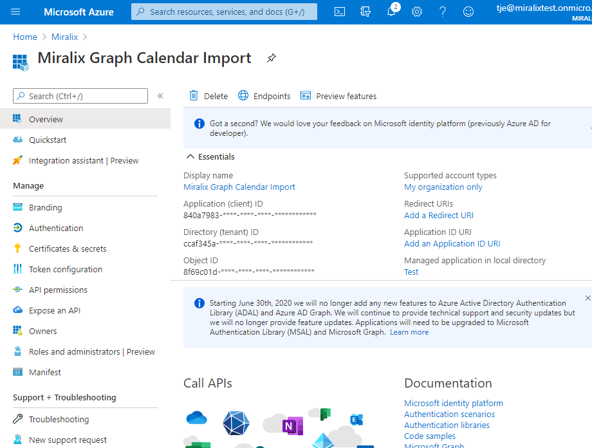Dismiss the ADAL deprecation banner
The height and width of the screenshot is (448, 592).
[587, 298]
